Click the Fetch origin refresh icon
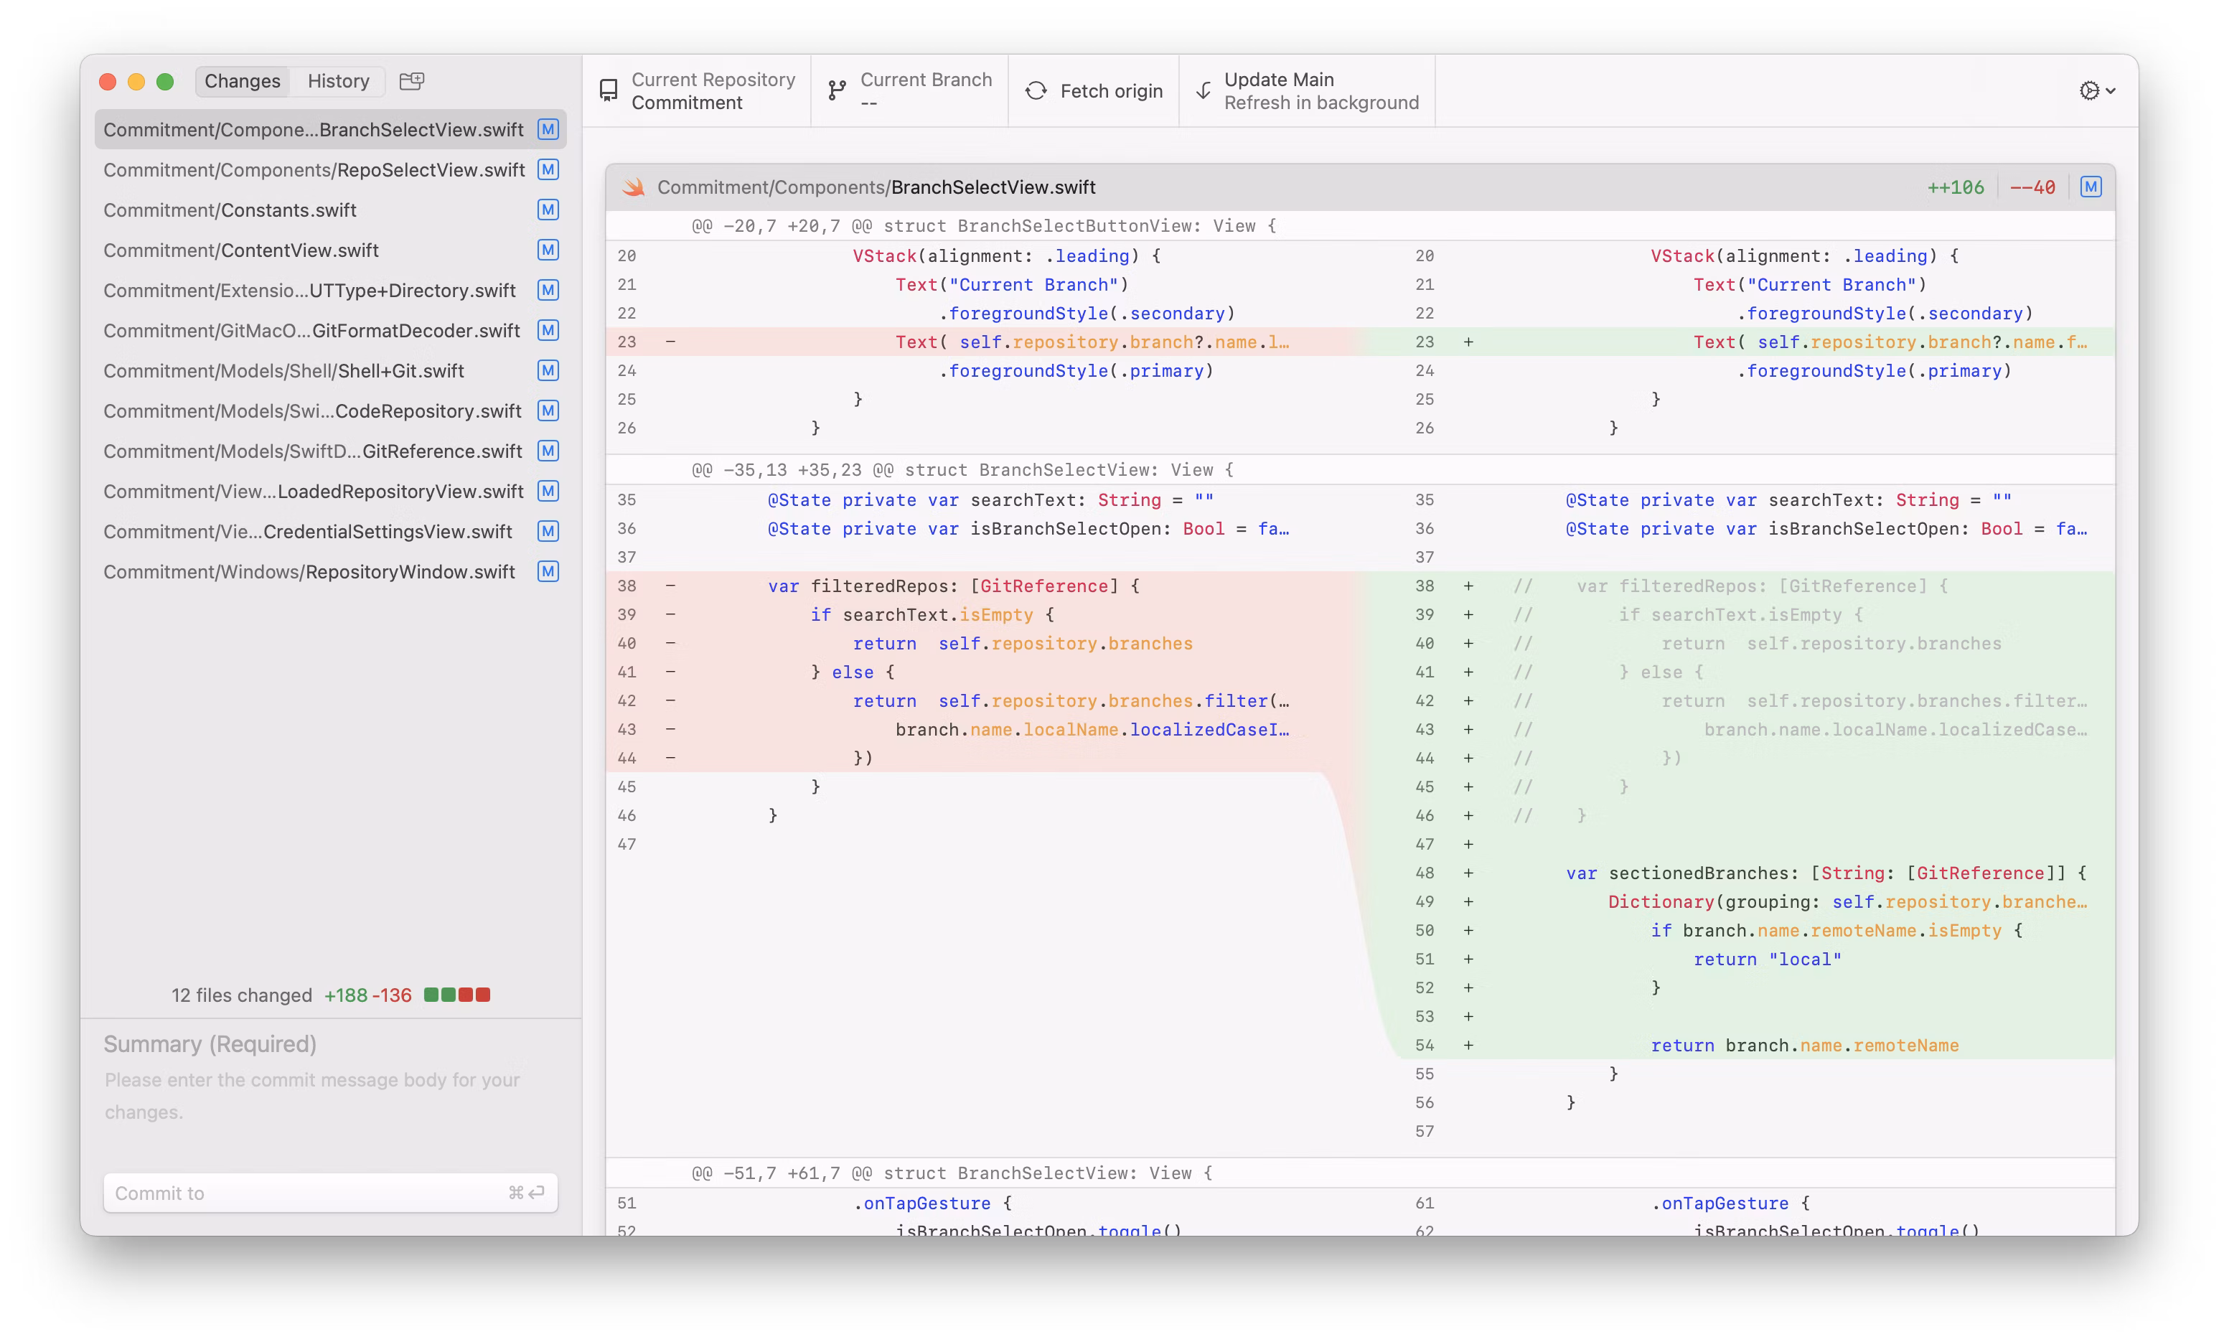This screenshot has width=2219, height=1342. pyautogui.click(x=1036, y=90)
